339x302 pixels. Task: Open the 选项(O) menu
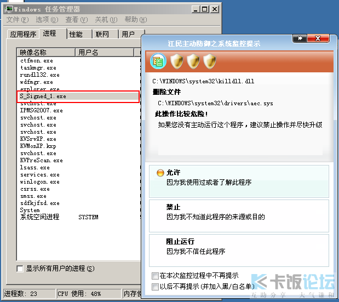tap(47, 20)
